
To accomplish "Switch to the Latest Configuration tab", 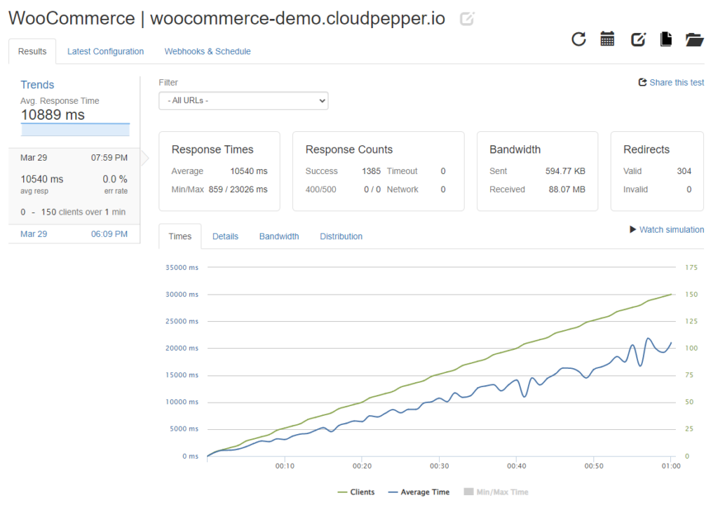I will 105,51.
